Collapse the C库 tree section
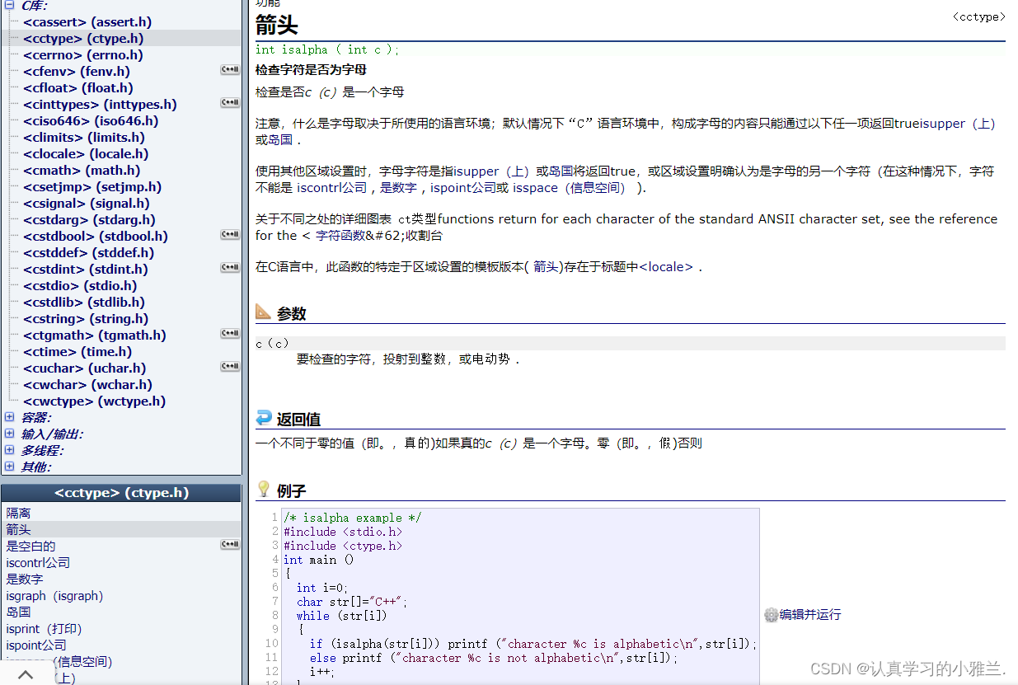 (8, 5)
